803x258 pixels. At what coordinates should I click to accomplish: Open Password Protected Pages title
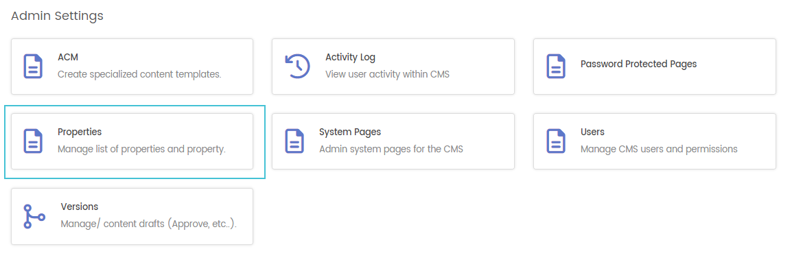tap(638, 64)
